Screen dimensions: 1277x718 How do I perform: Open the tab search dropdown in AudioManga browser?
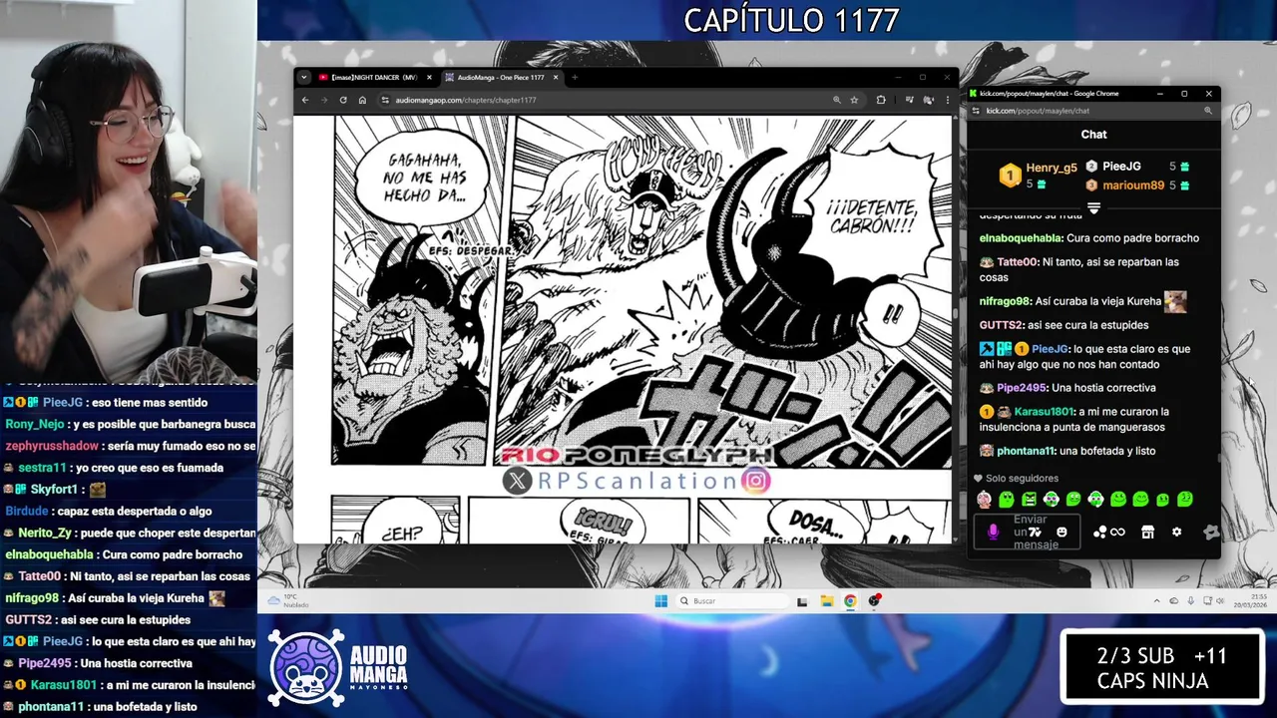click(304, 78)
